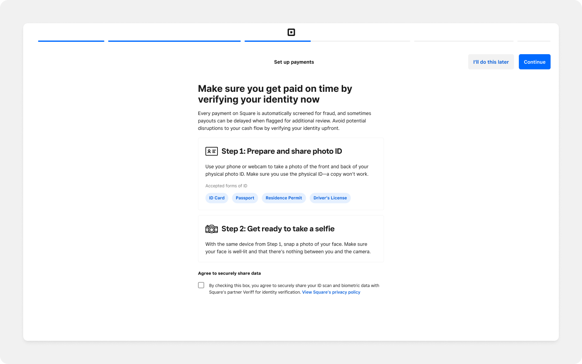Select the ID Card chip

click(217, 198)
